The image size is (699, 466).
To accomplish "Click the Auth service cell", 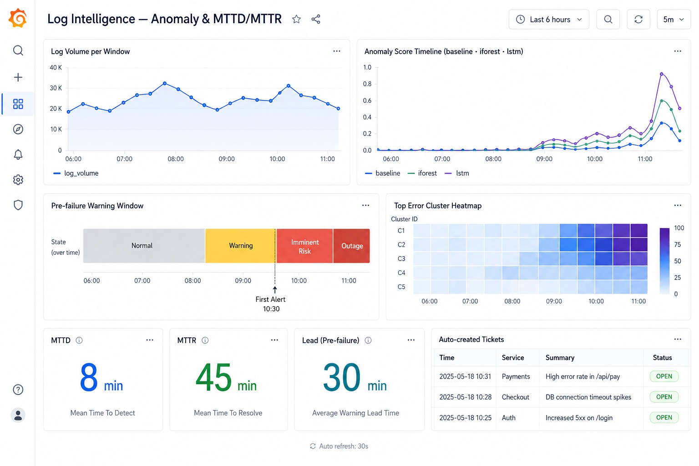I will tap(509, 418).
